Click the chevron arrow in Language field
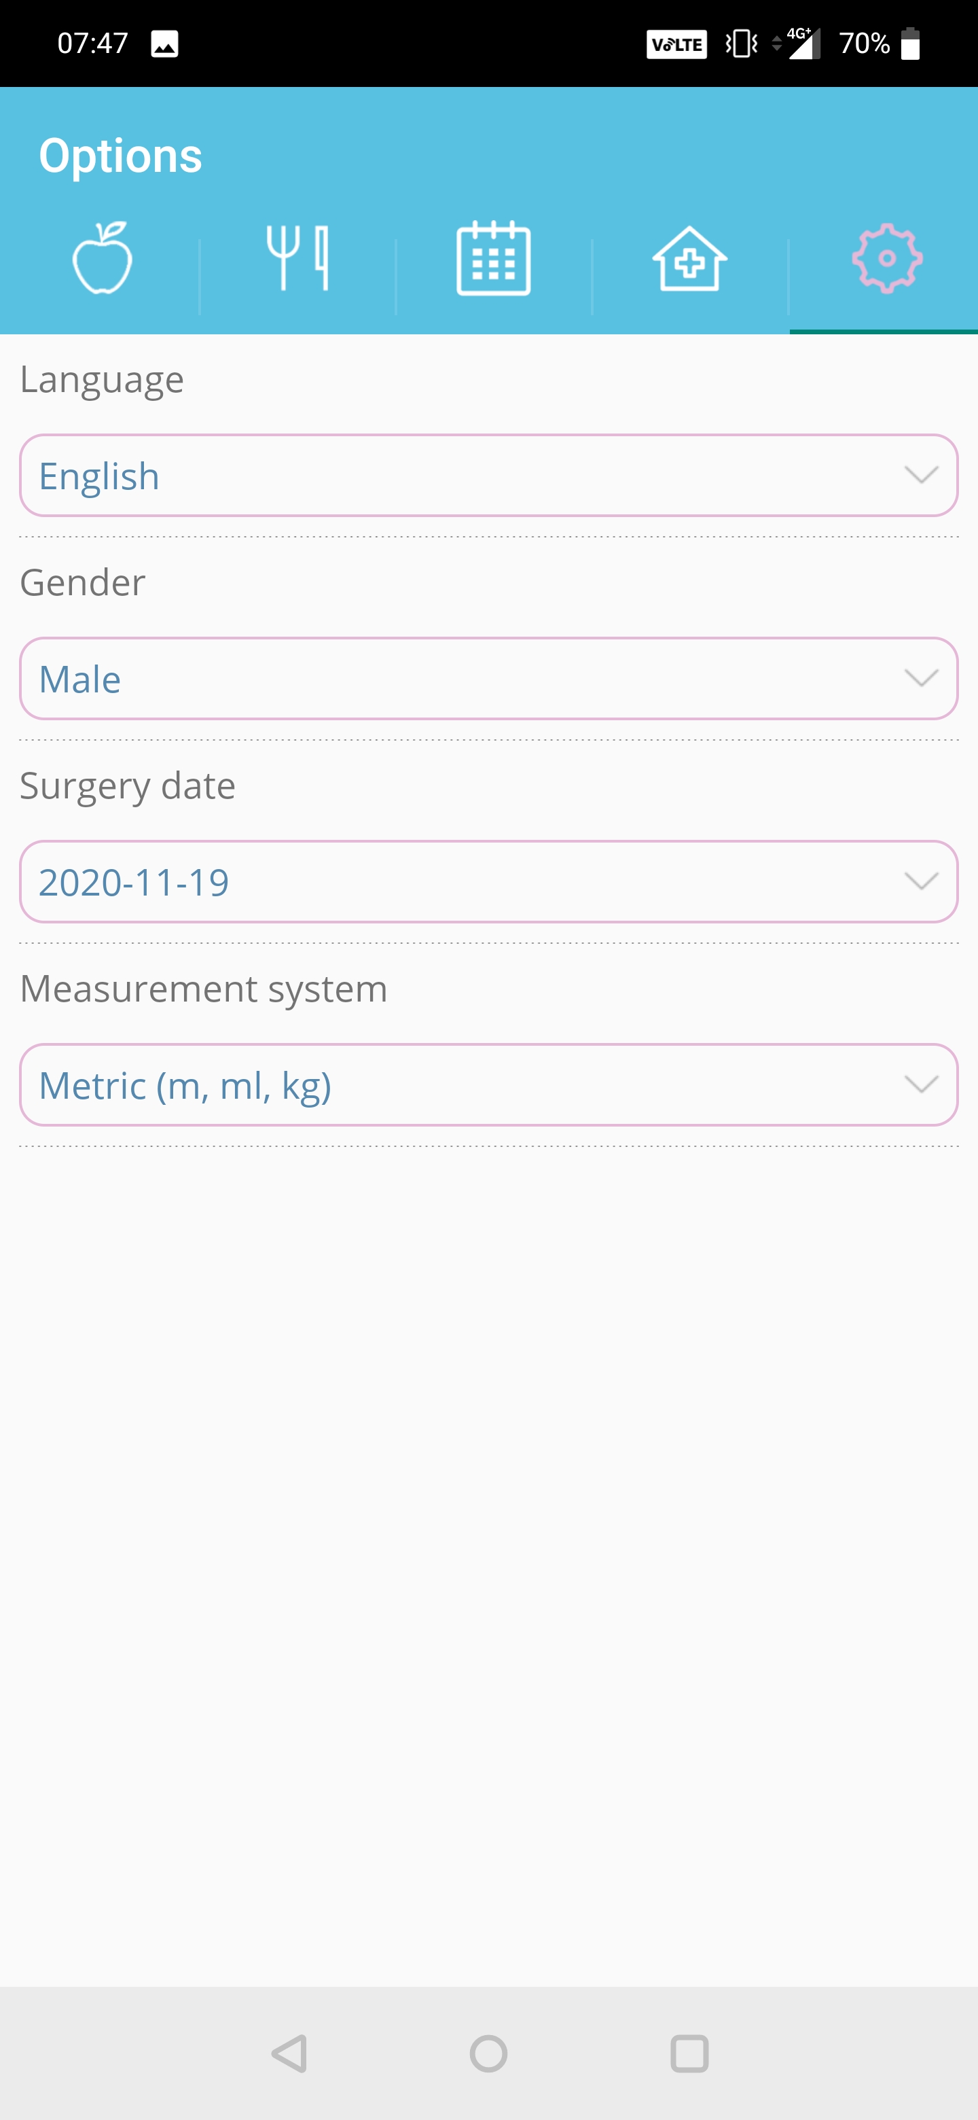This screenshot has width=978, height=2120. 920,475
